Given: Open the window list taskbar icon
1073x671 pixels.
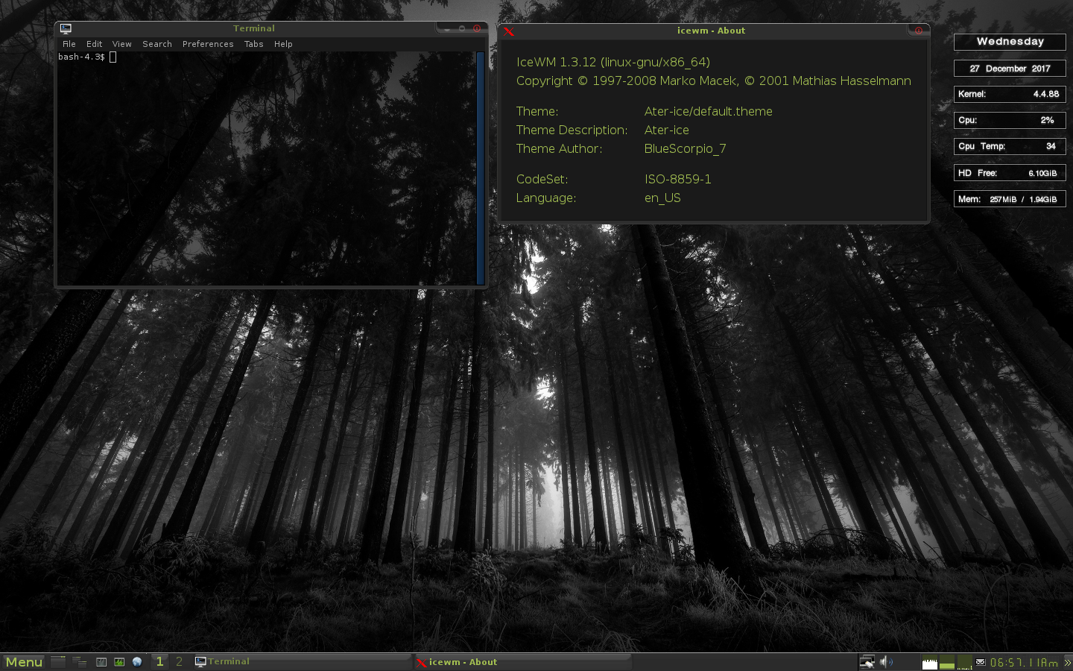Looking at the screenshot, I should click(79, 662).
